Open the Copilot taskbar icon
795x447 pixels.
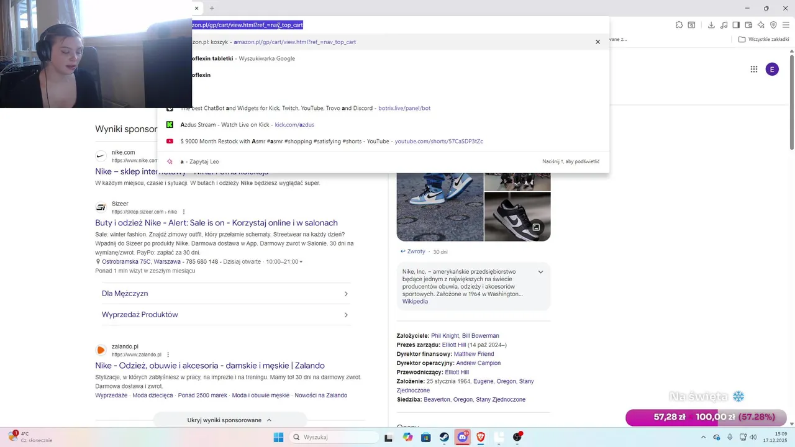point(407,437)
